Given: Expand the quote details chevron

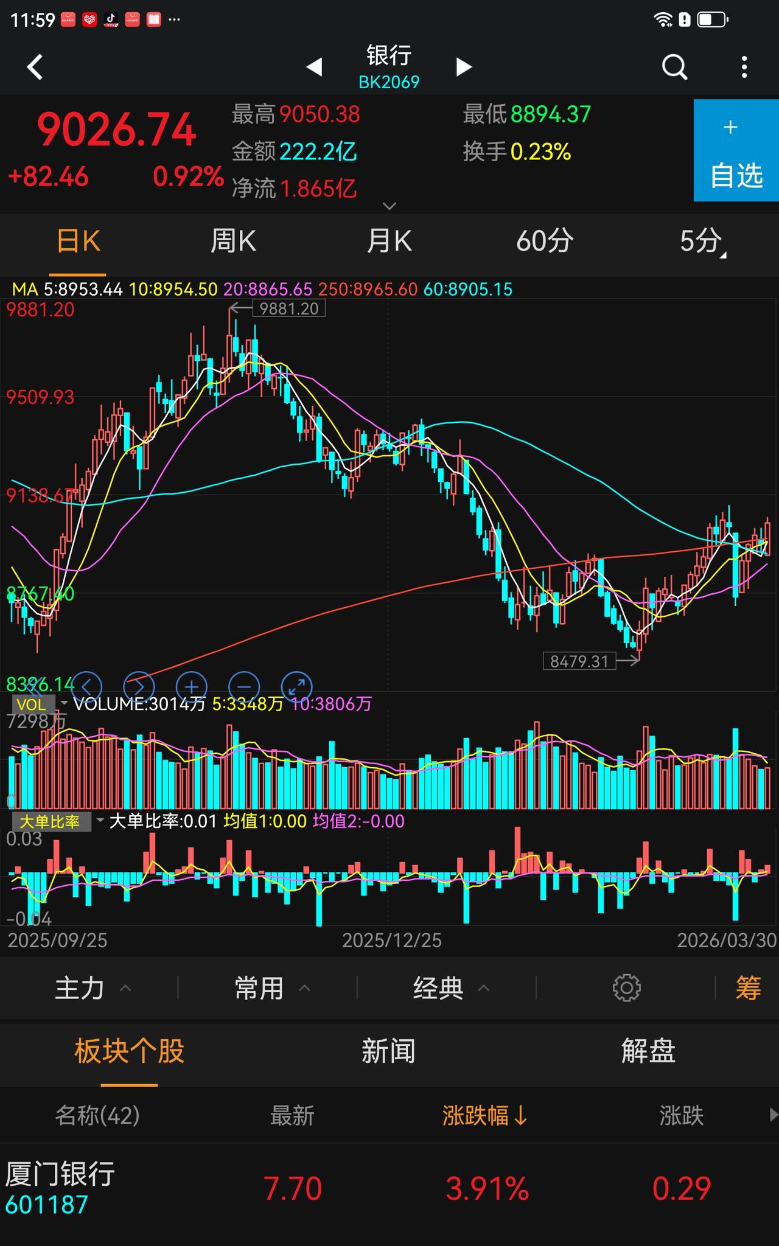Looking at the screenshot, I should coord(389,206).
